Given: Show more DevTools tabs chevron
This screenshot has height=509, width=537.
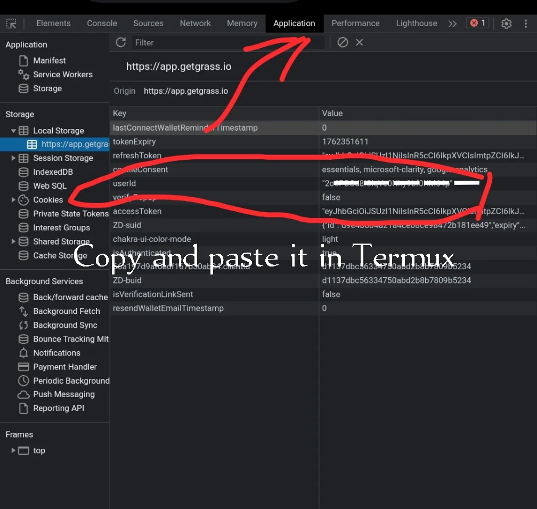Looking at the screenshot, I should [452, 23].
